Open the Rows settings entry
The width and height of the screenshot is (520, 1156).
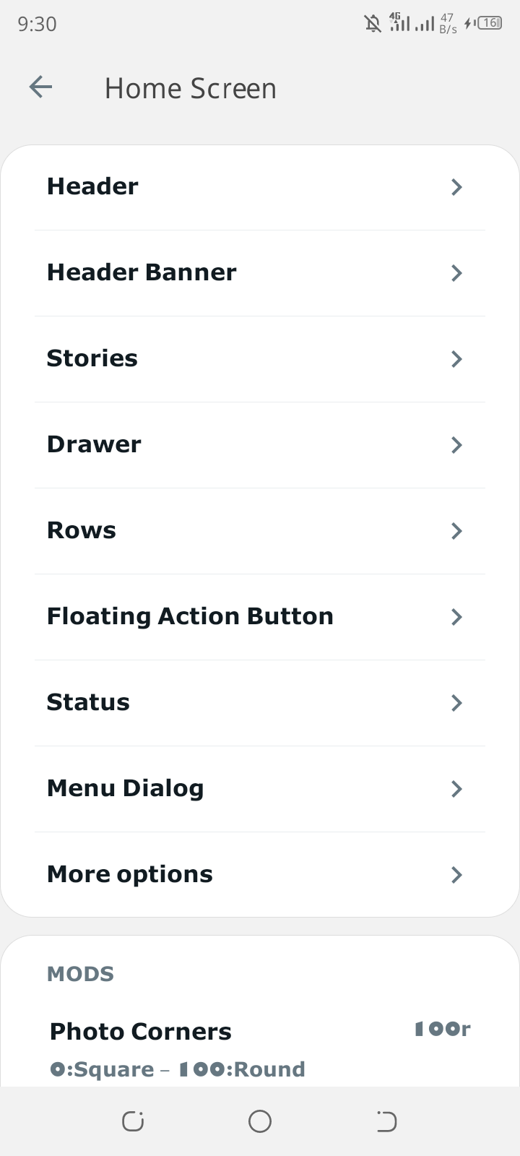(82, 530)
